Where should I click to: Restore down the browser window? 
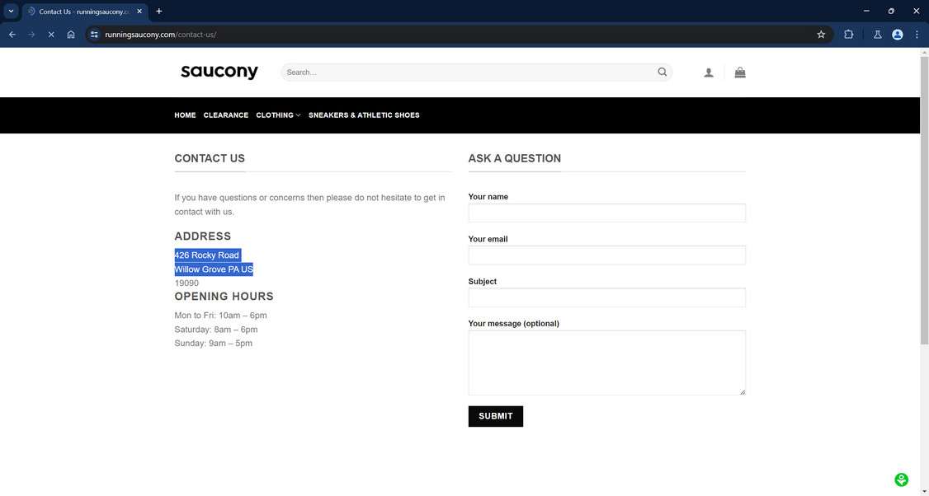tap(891, 11)
